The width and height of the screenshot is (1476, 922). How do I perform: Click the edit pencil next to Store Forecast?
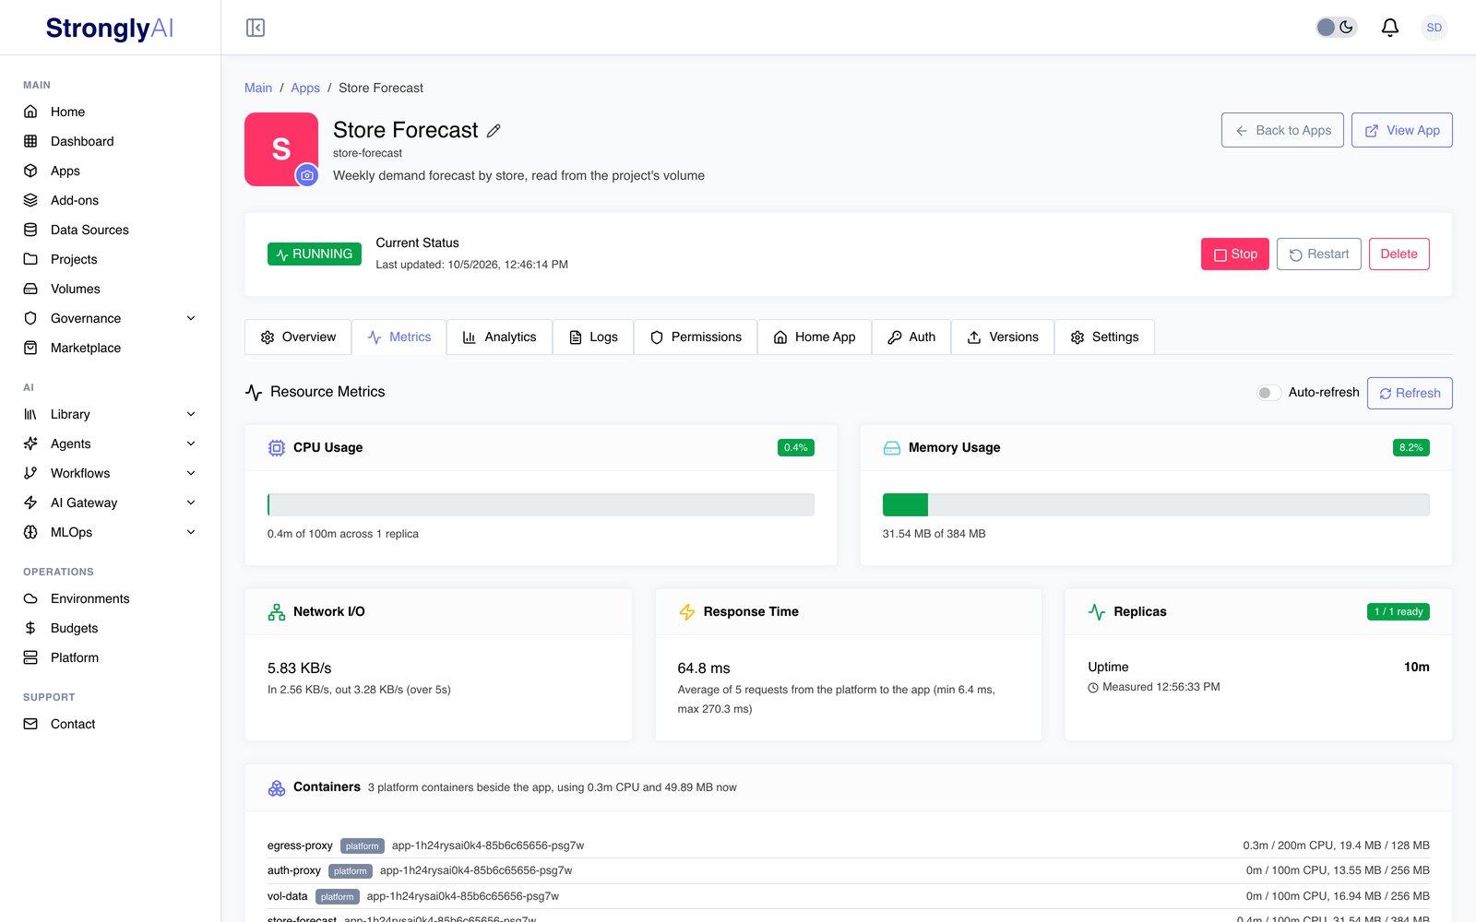(494, 131)
